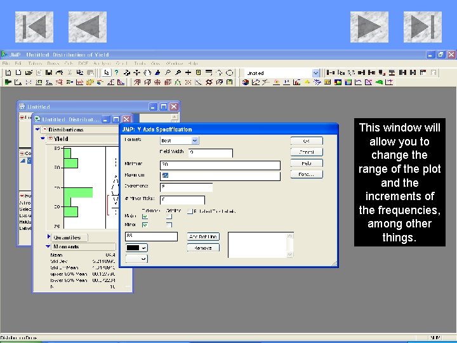Image resolution: width=457 pixels, height=343 pixels.
Task: Open the File menu
Action: click(6, 64)
